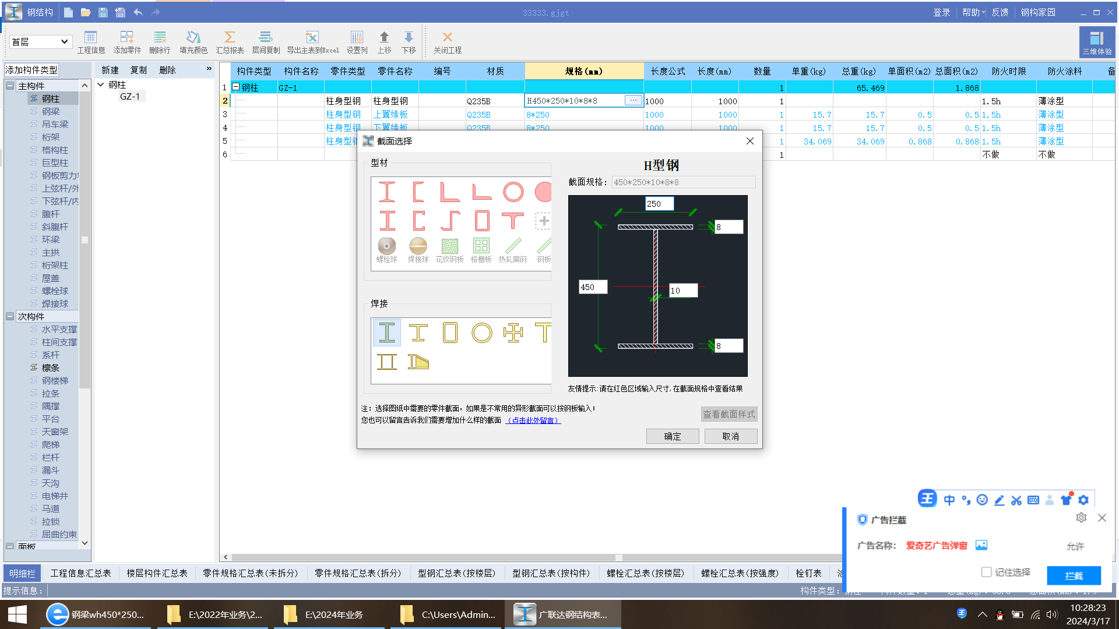Collapse the 钢柱 row minus box
The width and height of the screenshot is (1119, 629).
pos(236,87)
